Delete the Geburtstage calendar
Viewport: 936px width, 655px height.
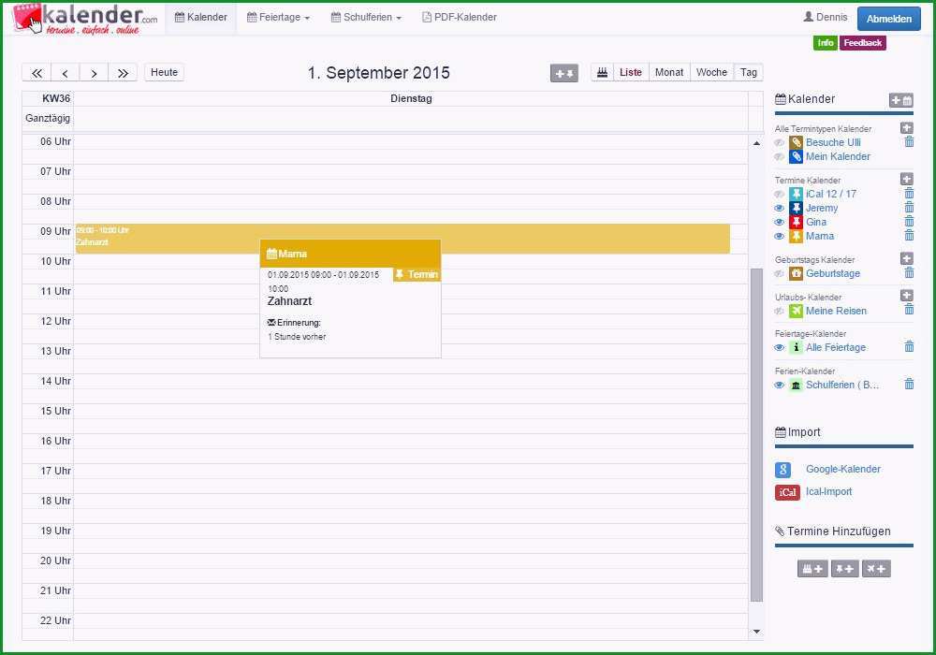click(909, 273)
